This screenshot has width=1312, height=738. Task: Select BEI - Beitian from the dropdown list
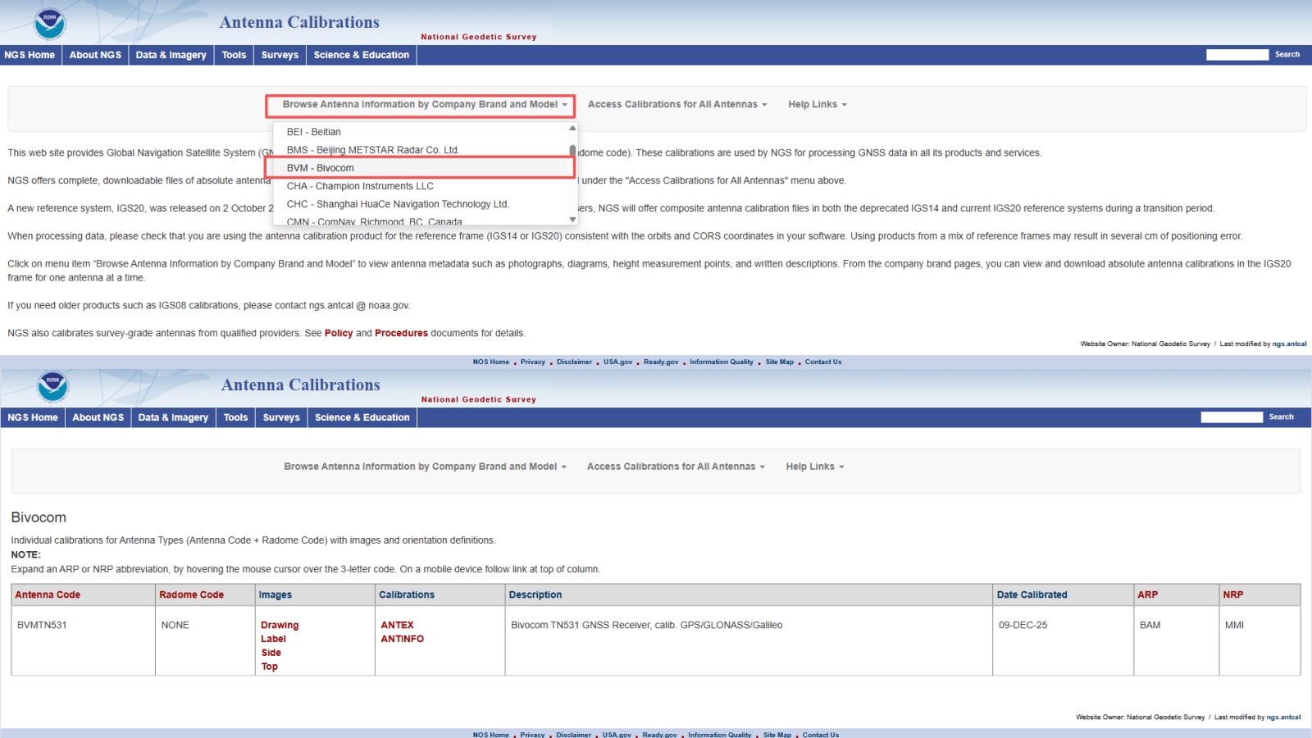pyautogui.click(x=313, y=132)
